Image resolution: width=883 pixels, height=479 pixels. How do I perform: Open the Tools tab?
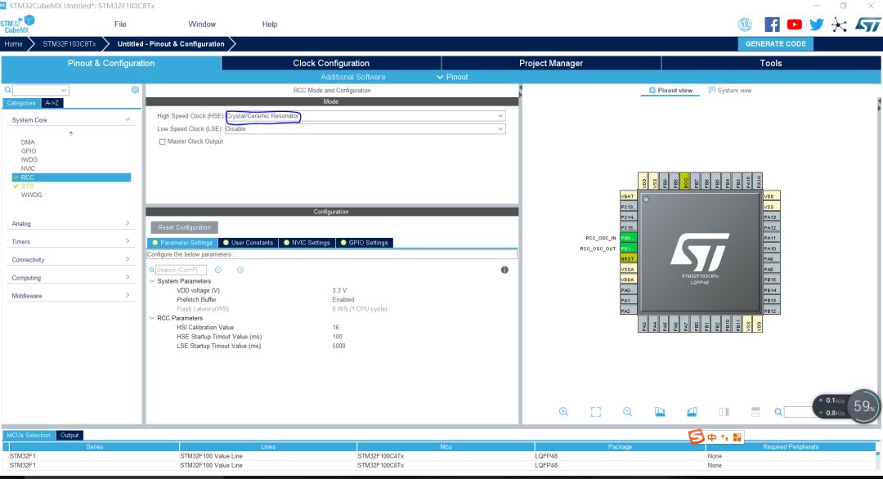[770, 63]
